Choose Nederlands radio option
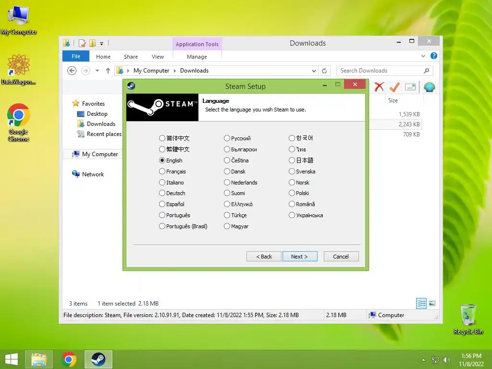The width and height of the screenshot is (492, 369). (x=227, y=182)
